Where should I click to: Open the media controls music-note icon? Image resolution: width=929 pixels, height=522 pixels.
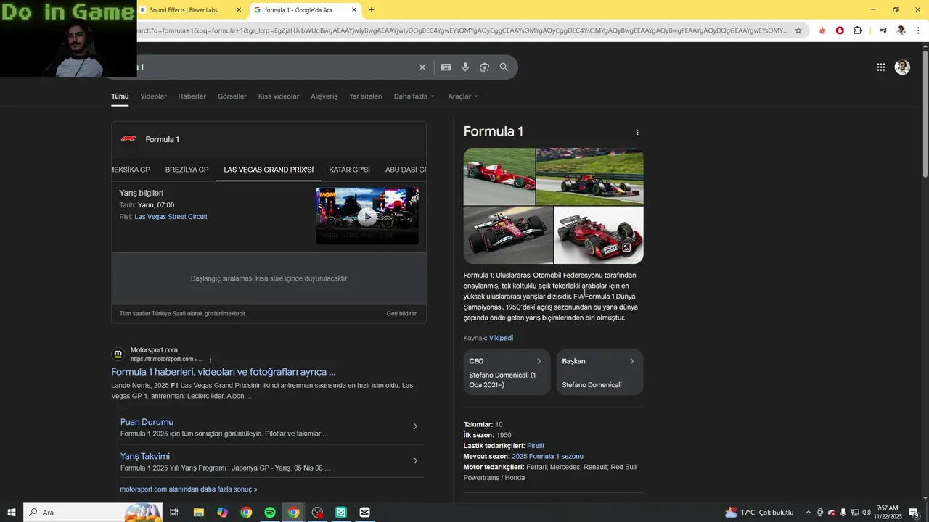click(883, 30)
